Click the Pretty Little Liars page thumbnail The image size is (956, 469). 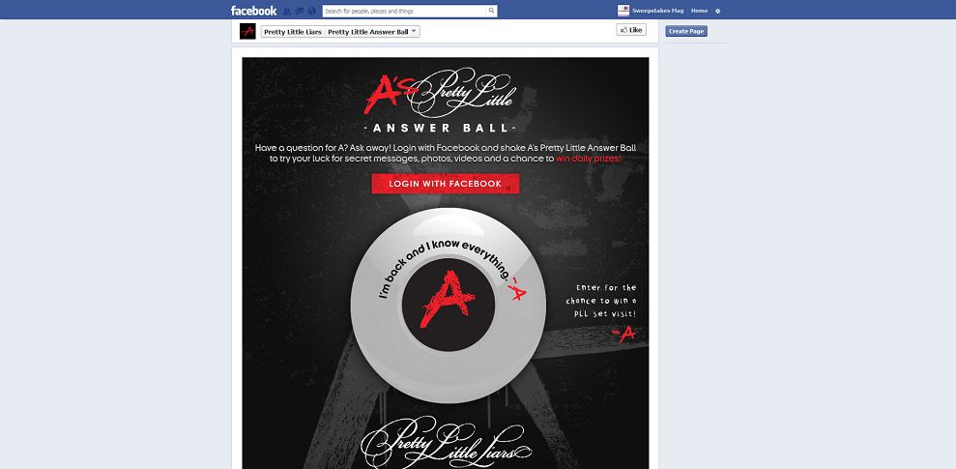click(247, 31)
